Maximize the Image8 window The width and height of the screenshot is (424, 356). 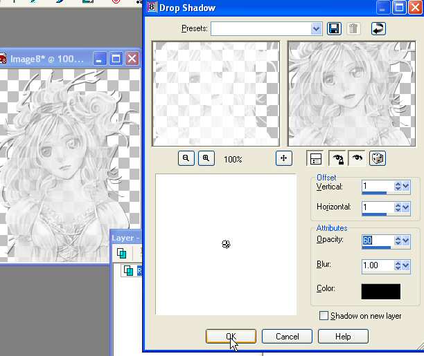[x=116, y=59]
